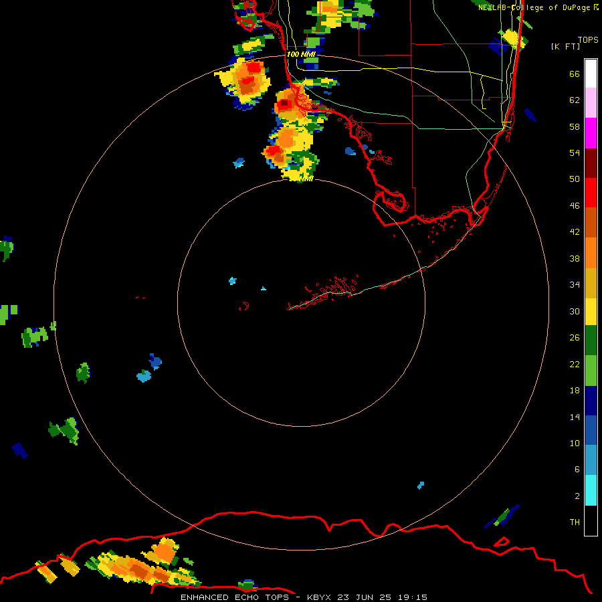
Task: Select the legend value 22
Action: click(x=575, y=365)
